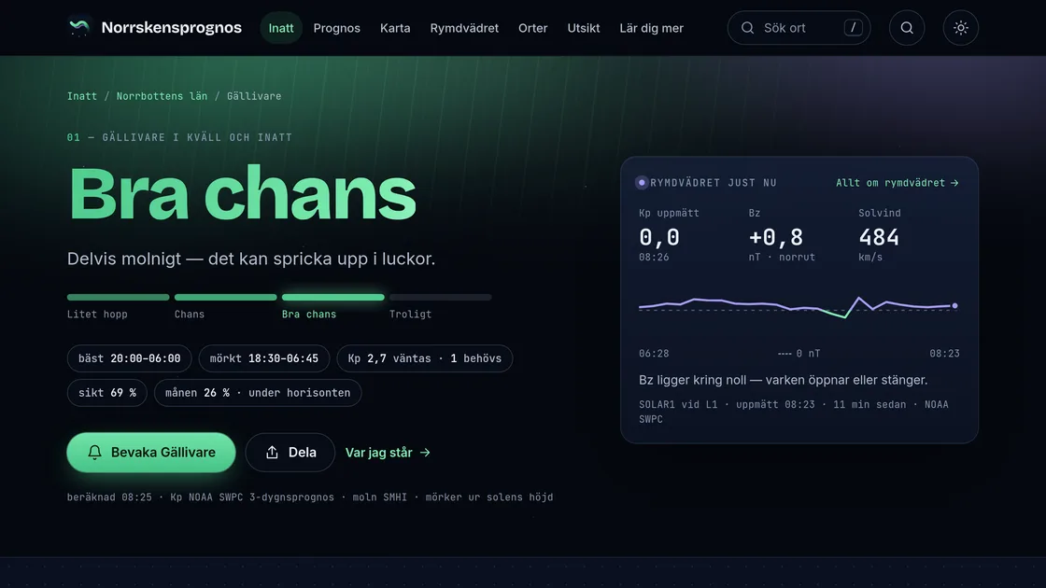The image size is (1046, 588).
Task: Open Orter in the top navigation
Action: pos(533,28)
